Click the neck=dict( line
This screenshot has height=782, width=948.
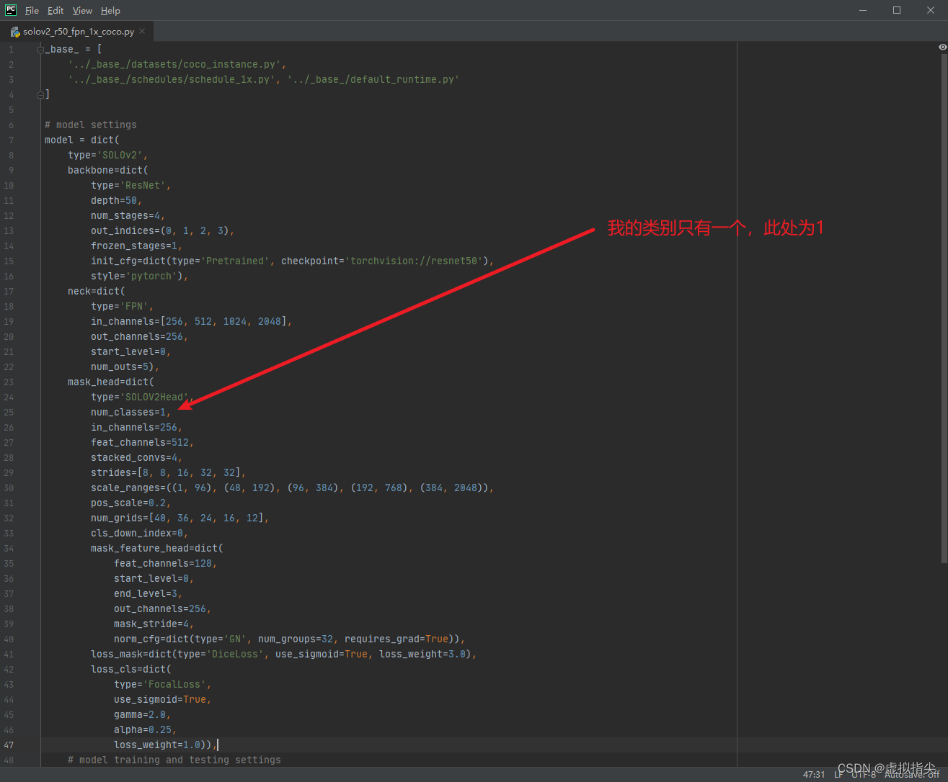pos(97,291)
